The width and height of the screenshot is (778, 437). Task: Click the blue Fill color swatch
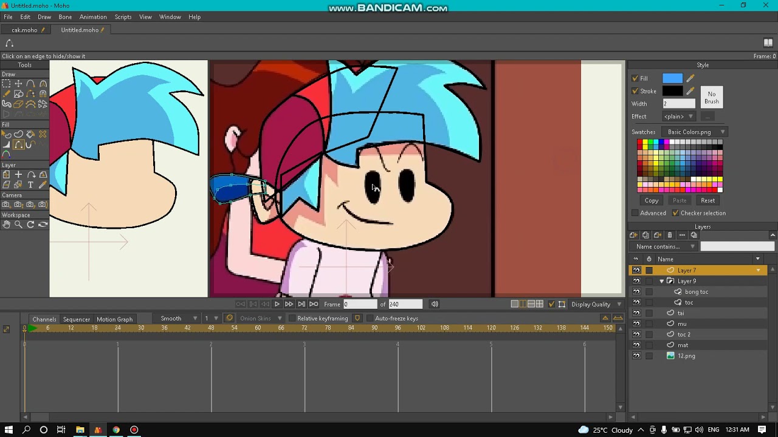coord(672,78)
